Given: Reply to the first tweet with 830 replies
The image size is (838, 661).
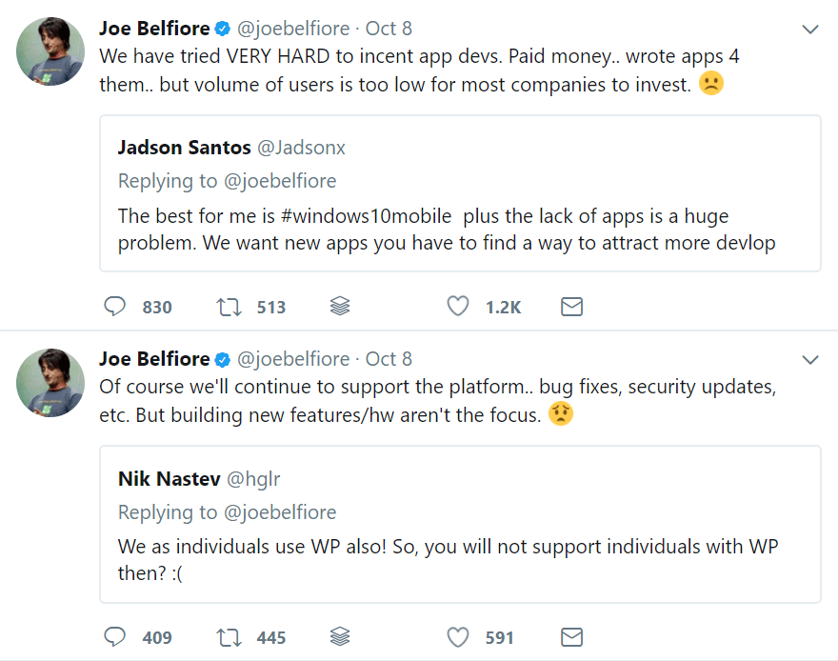Looking at the screenshot, I should click(x=114, y=307).
